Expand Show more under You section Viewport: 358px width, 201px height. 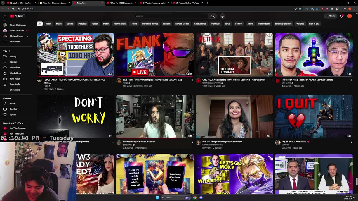tap(15, 90)
